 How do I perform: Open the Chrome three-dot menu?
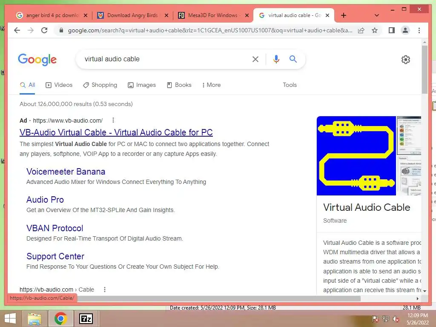click(419, 30)
